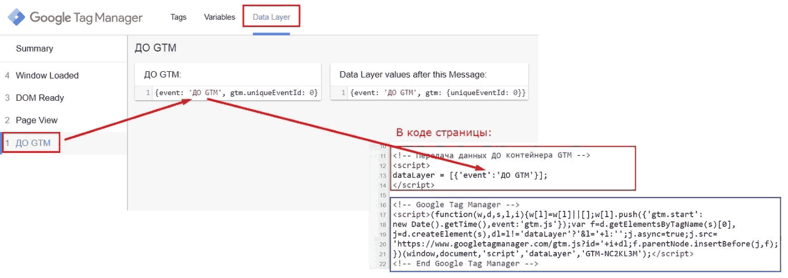Click the 'ДО GTM' panel heading

point(155,48)
